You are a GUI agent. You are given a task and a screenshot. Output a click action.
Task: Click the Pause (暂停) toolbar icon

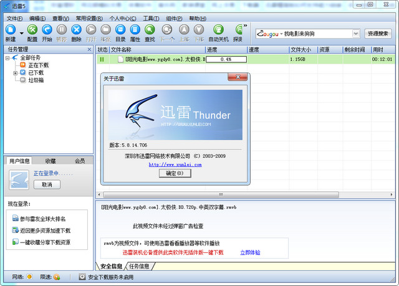click(x=62, y=30)
